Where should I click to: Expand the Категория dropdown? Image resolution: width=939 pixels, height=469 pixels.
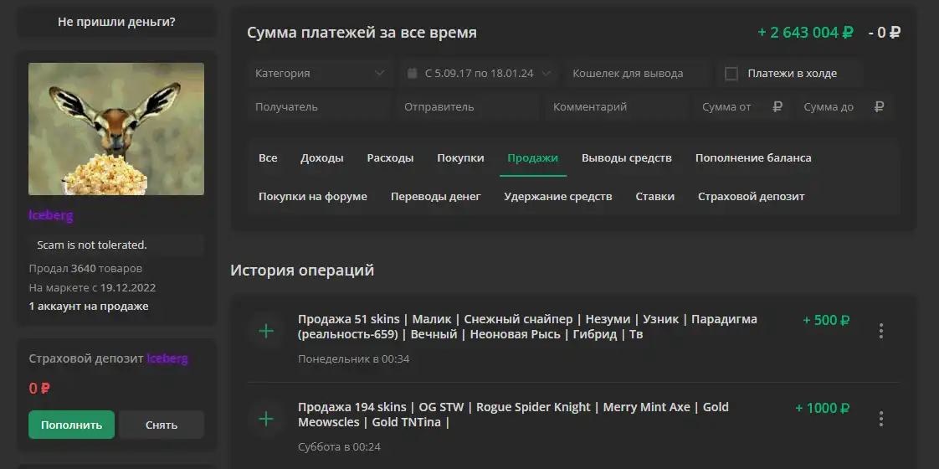(x=321, y=74)
